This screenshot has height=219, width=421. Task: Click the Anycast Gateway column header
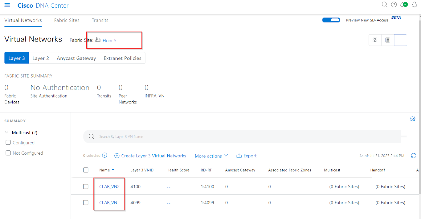tap(240, 170)
